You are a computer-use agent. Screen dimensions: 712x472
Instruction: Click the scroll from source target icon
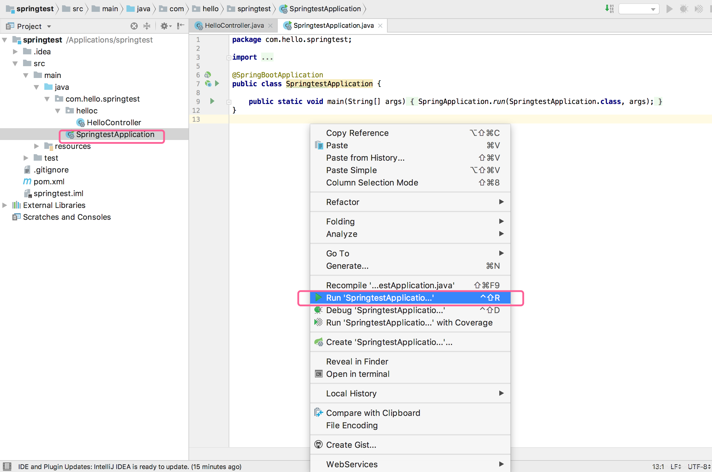click(134, 26)
